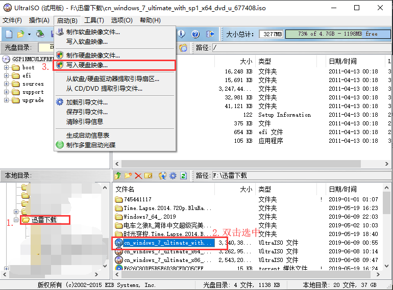Open the 工具(T) menu
Image resolution: width=393 pixels, height=290 pixels.
[x=94, y=20]
